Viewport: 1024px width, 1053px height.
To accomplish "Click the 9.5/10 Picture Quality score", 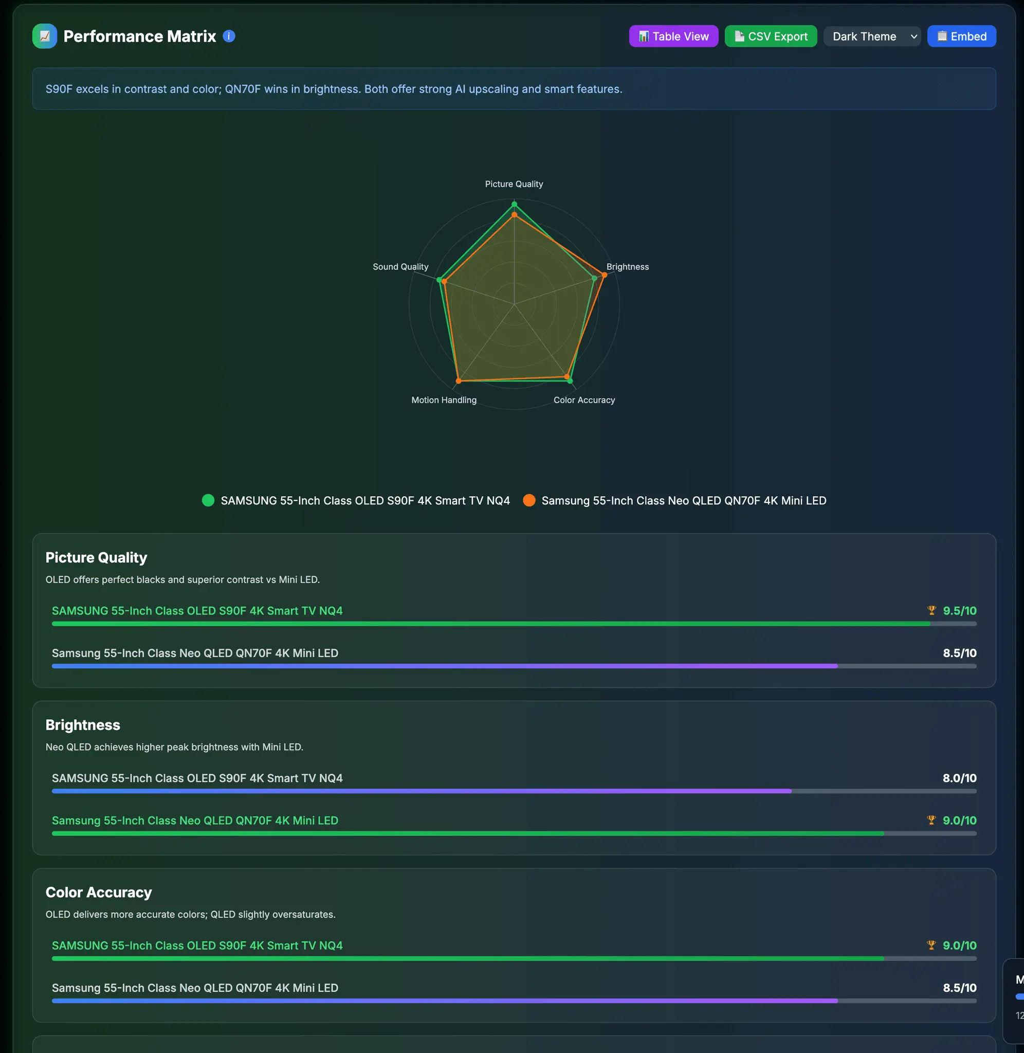I will click(x=959, y=611).
